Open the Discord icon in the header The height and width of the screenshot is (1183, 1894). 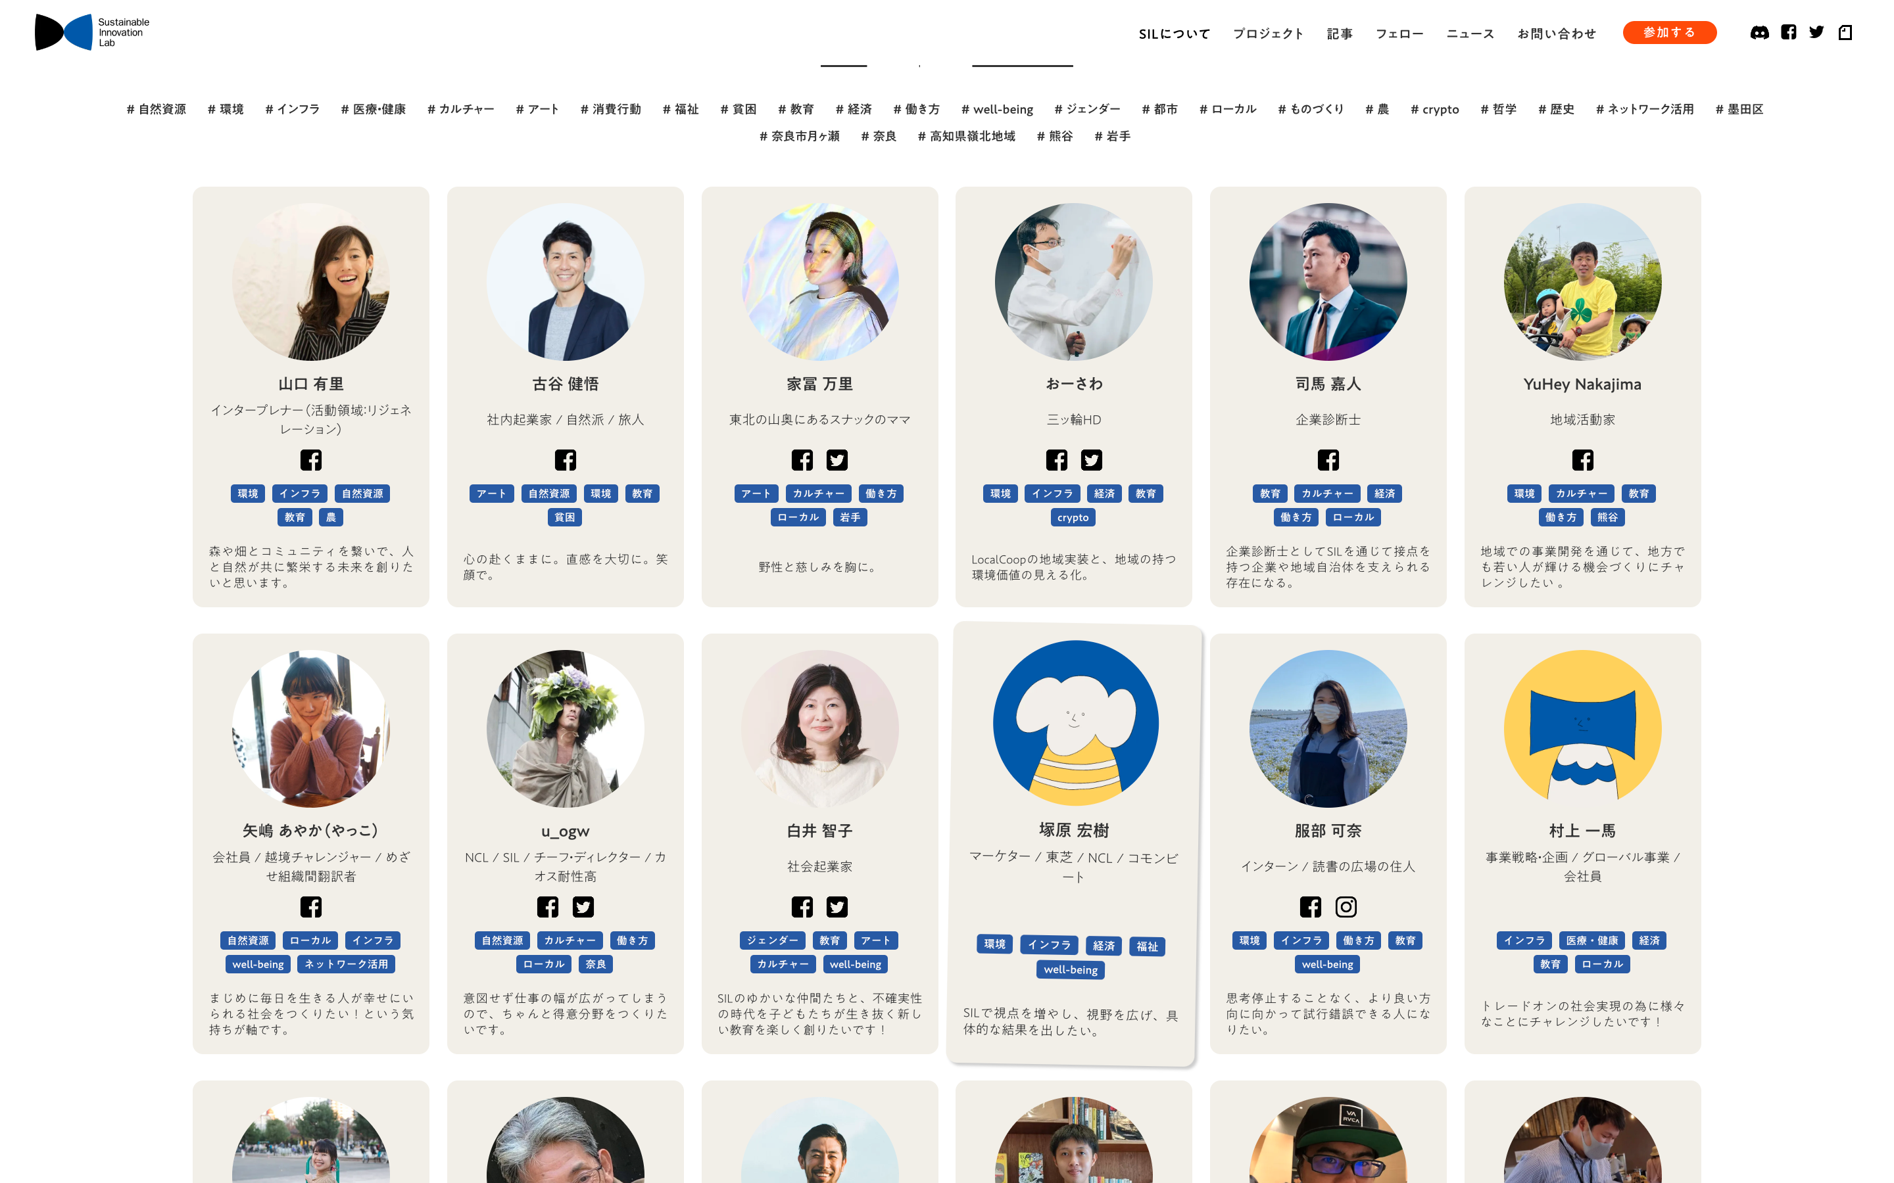coord(1759,32)
